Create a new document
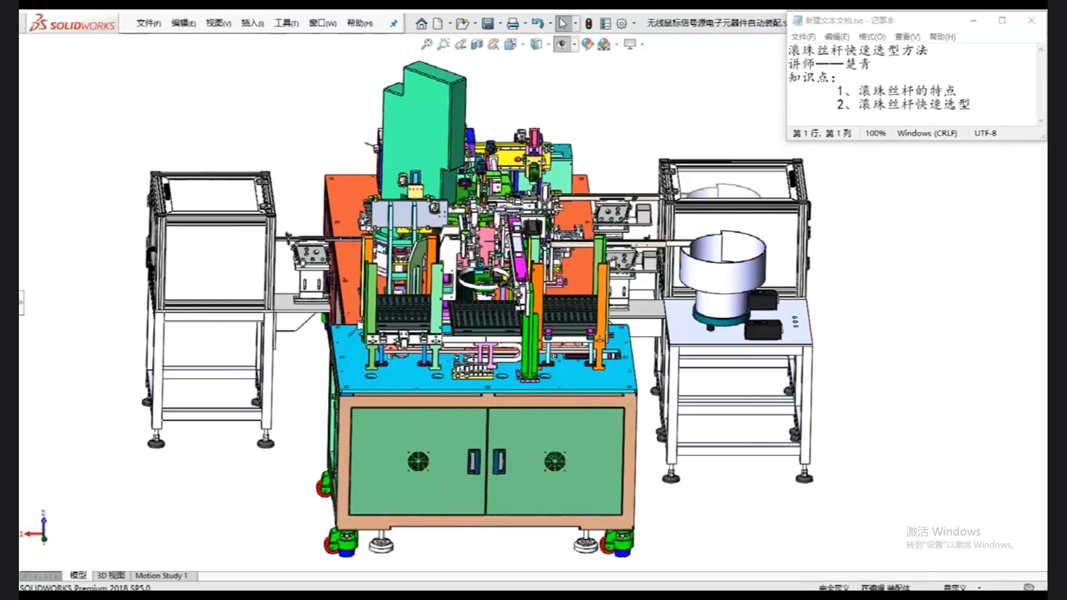The image size is (1067, 600). pyautogui.click(x=438, y=23)
